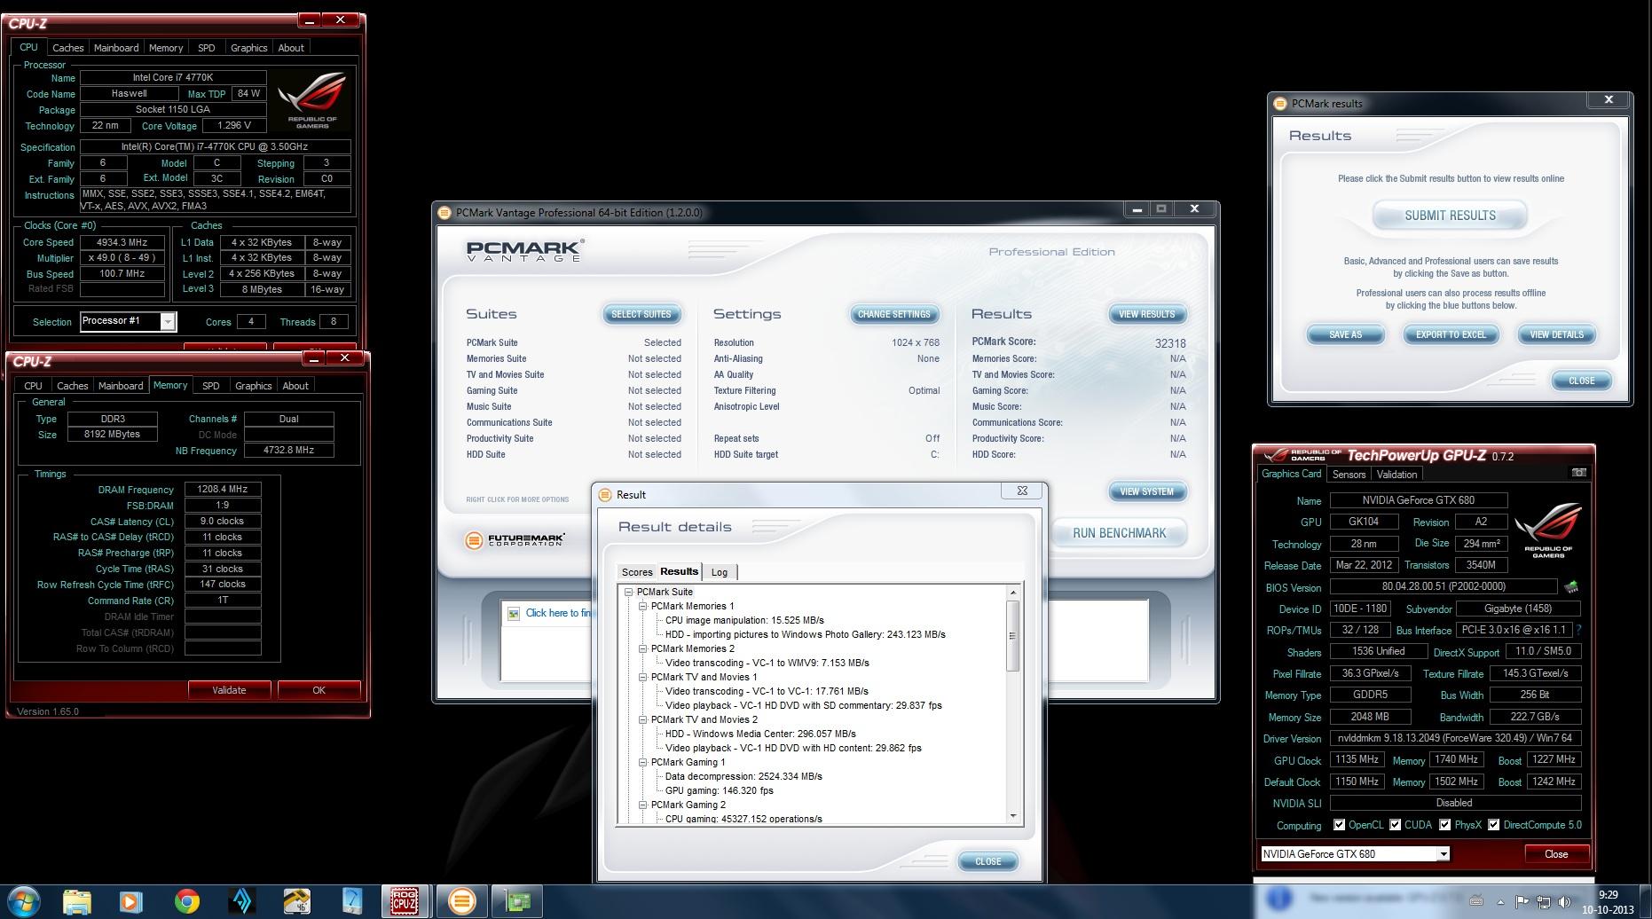Click the Show desktop strip
This screenshot has height=919, width=1652.
(1646, 901)
